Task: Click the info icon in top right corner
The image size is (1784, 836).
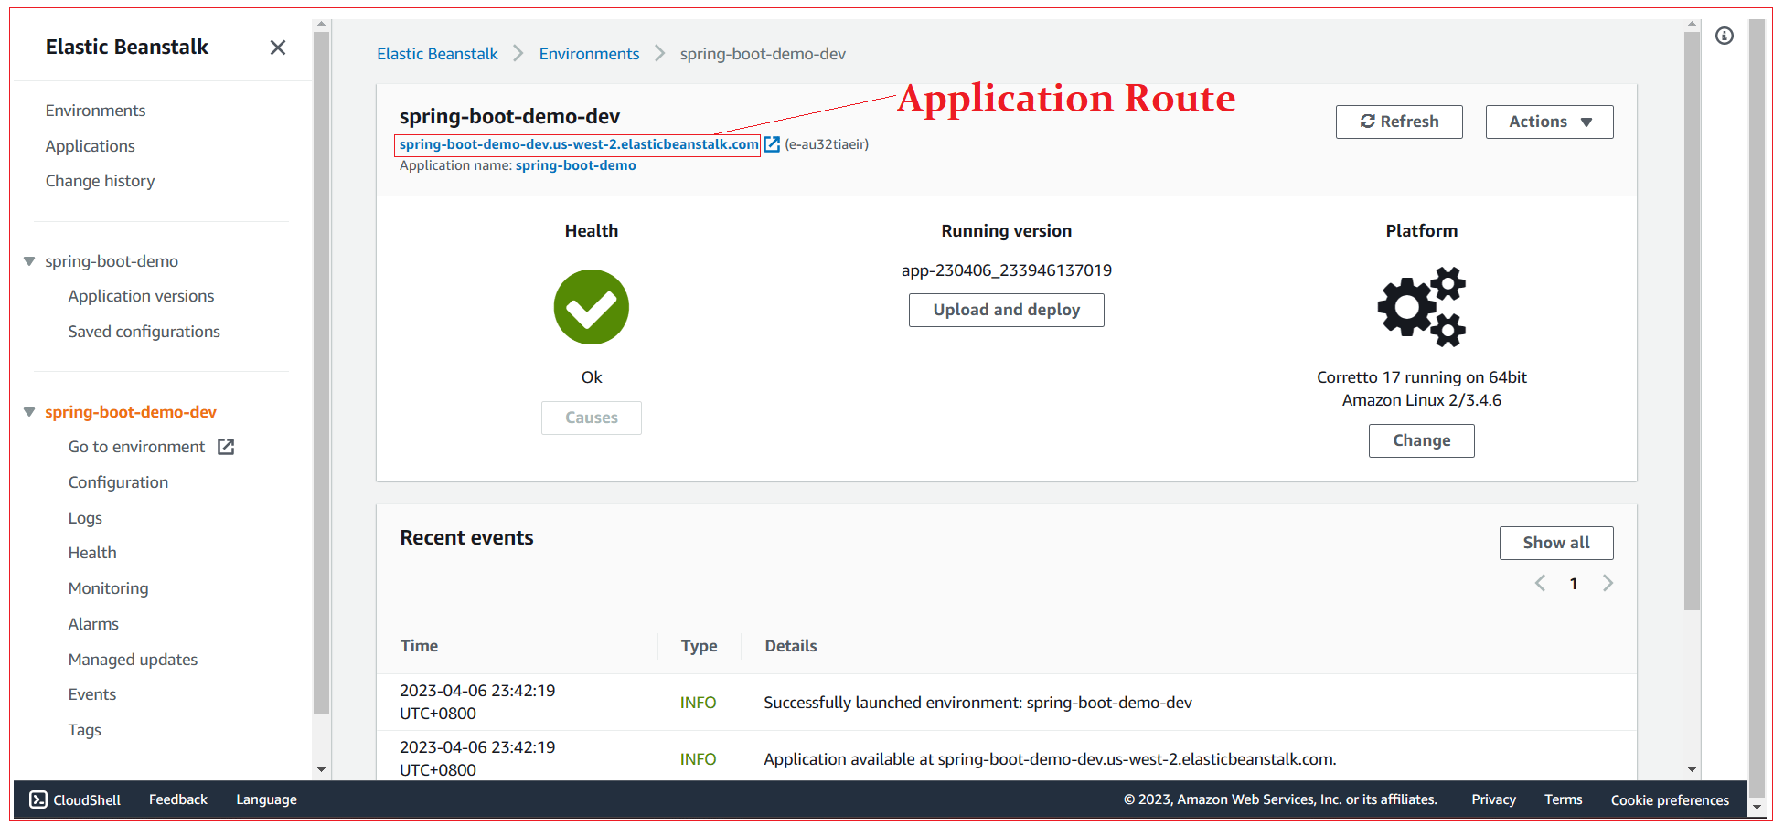Action: (1725, 36)
